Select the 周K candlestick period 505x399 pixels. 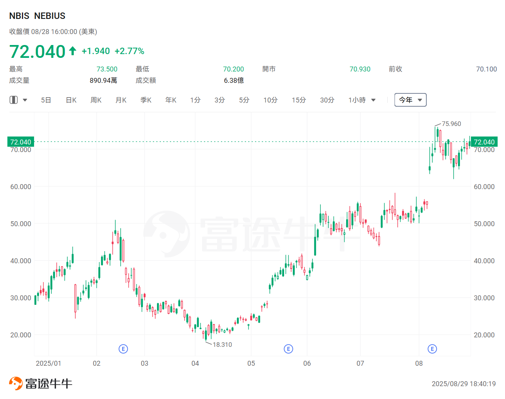96,100
